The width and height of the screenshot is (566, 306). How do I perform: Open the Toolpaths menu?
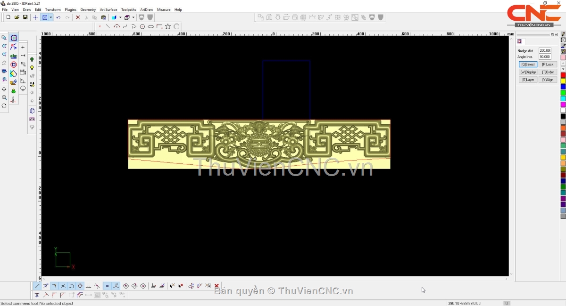(129, 9)
